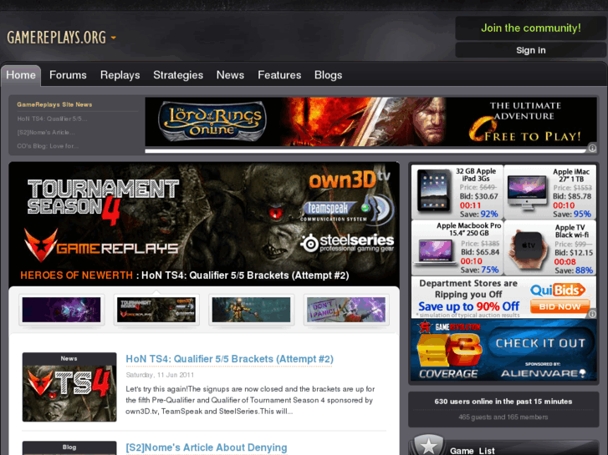This screenshot has height=455, width=608.
Task: Click the article date 'Saturday, 11 Jun 2011'
Action: (160, 375)
